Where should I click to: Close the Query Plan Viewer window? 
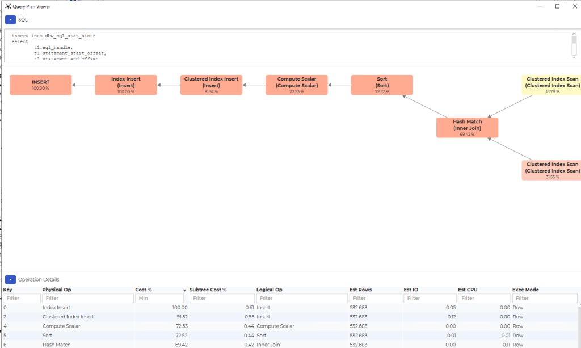(x=575, y=6)
